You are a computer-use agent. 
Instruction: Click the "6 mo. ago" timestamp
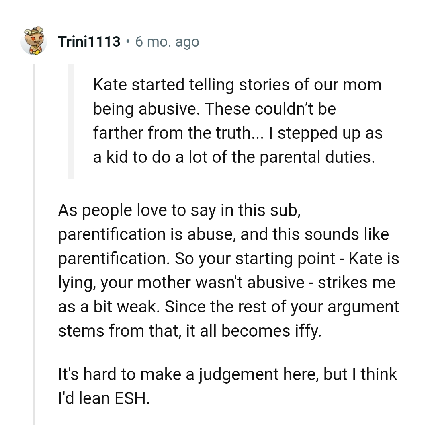click(167, 41)
